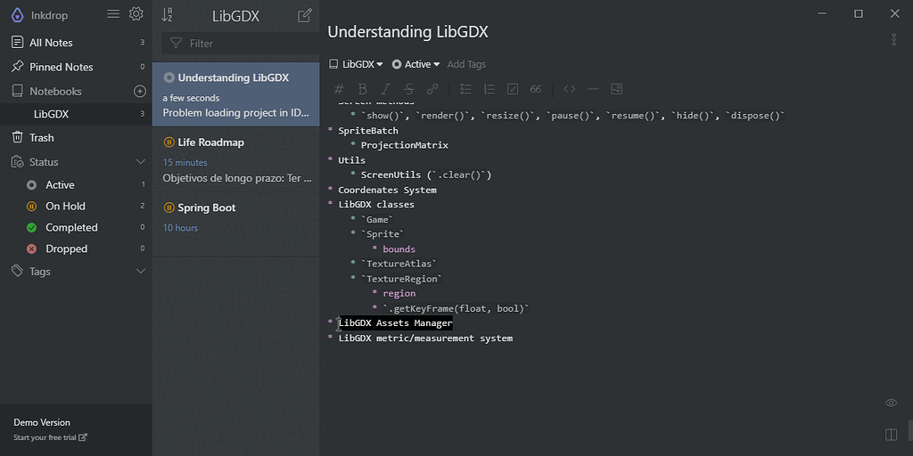Collapse the Status section chevron
Screen dimensions: 913x456
140,162
